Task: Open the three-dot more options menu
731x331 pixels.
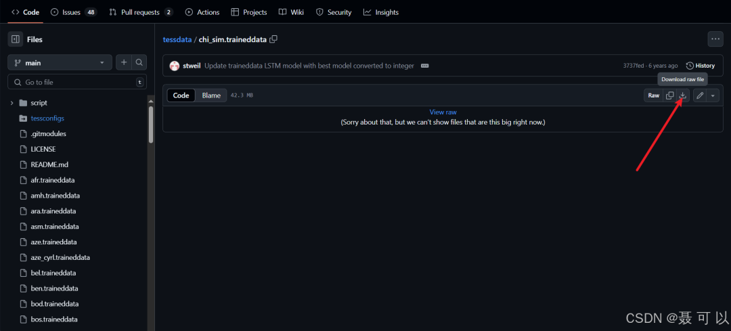Action: (715, 39)
